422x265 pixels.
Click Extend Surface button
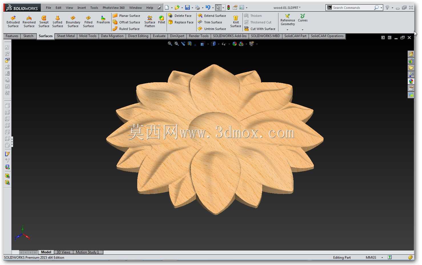point(212,16)
